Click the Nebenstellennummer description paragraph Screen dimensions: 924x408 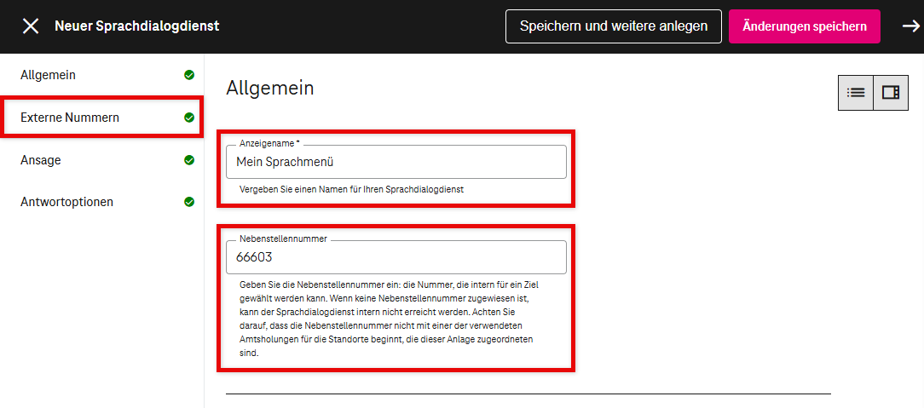coord(389,319)
